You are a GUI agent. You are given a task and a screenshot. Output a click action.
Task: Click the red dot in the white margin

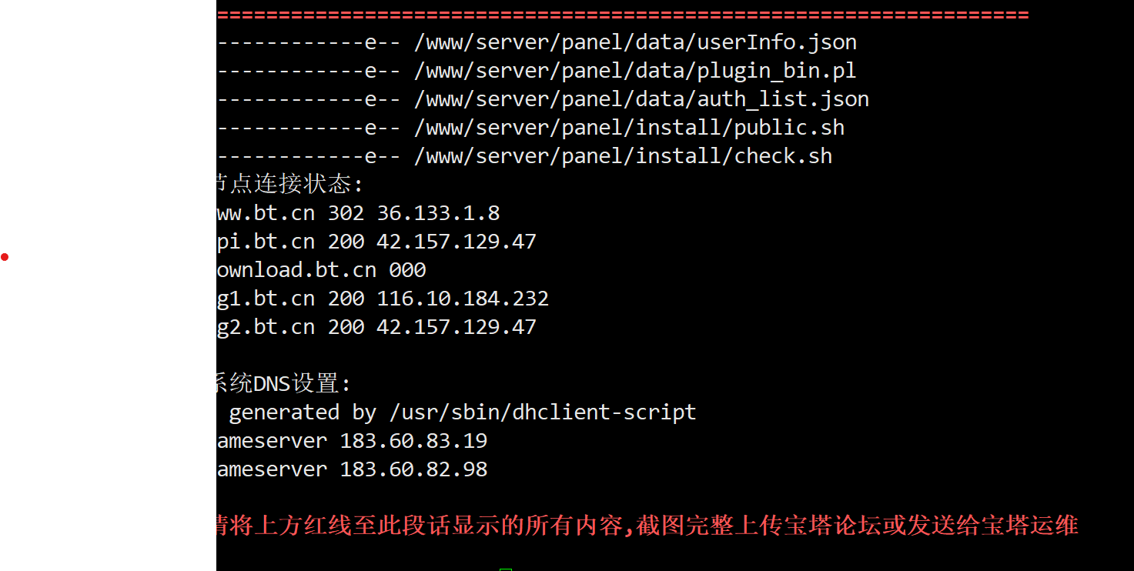[x=5, y=257]
